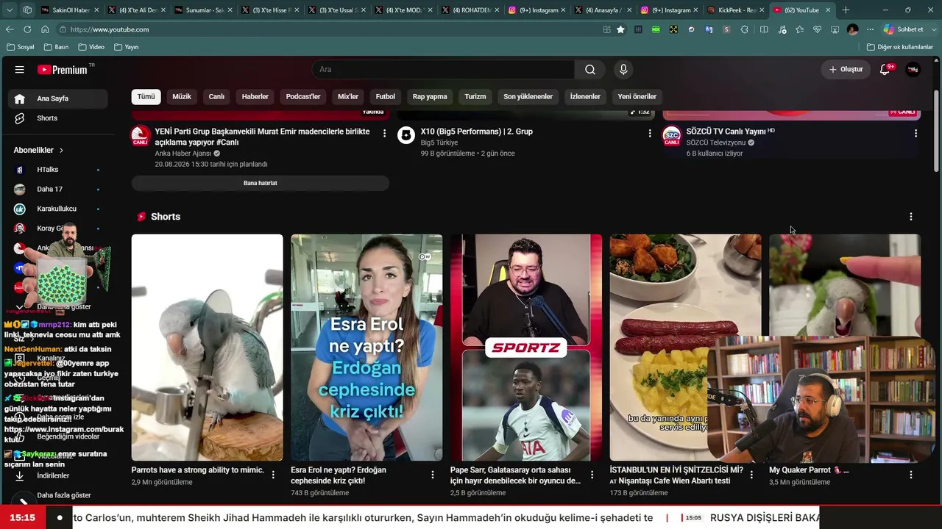
Task: Open options for the İstanbul şnitzel short
Action: click(x=751, y=475)
